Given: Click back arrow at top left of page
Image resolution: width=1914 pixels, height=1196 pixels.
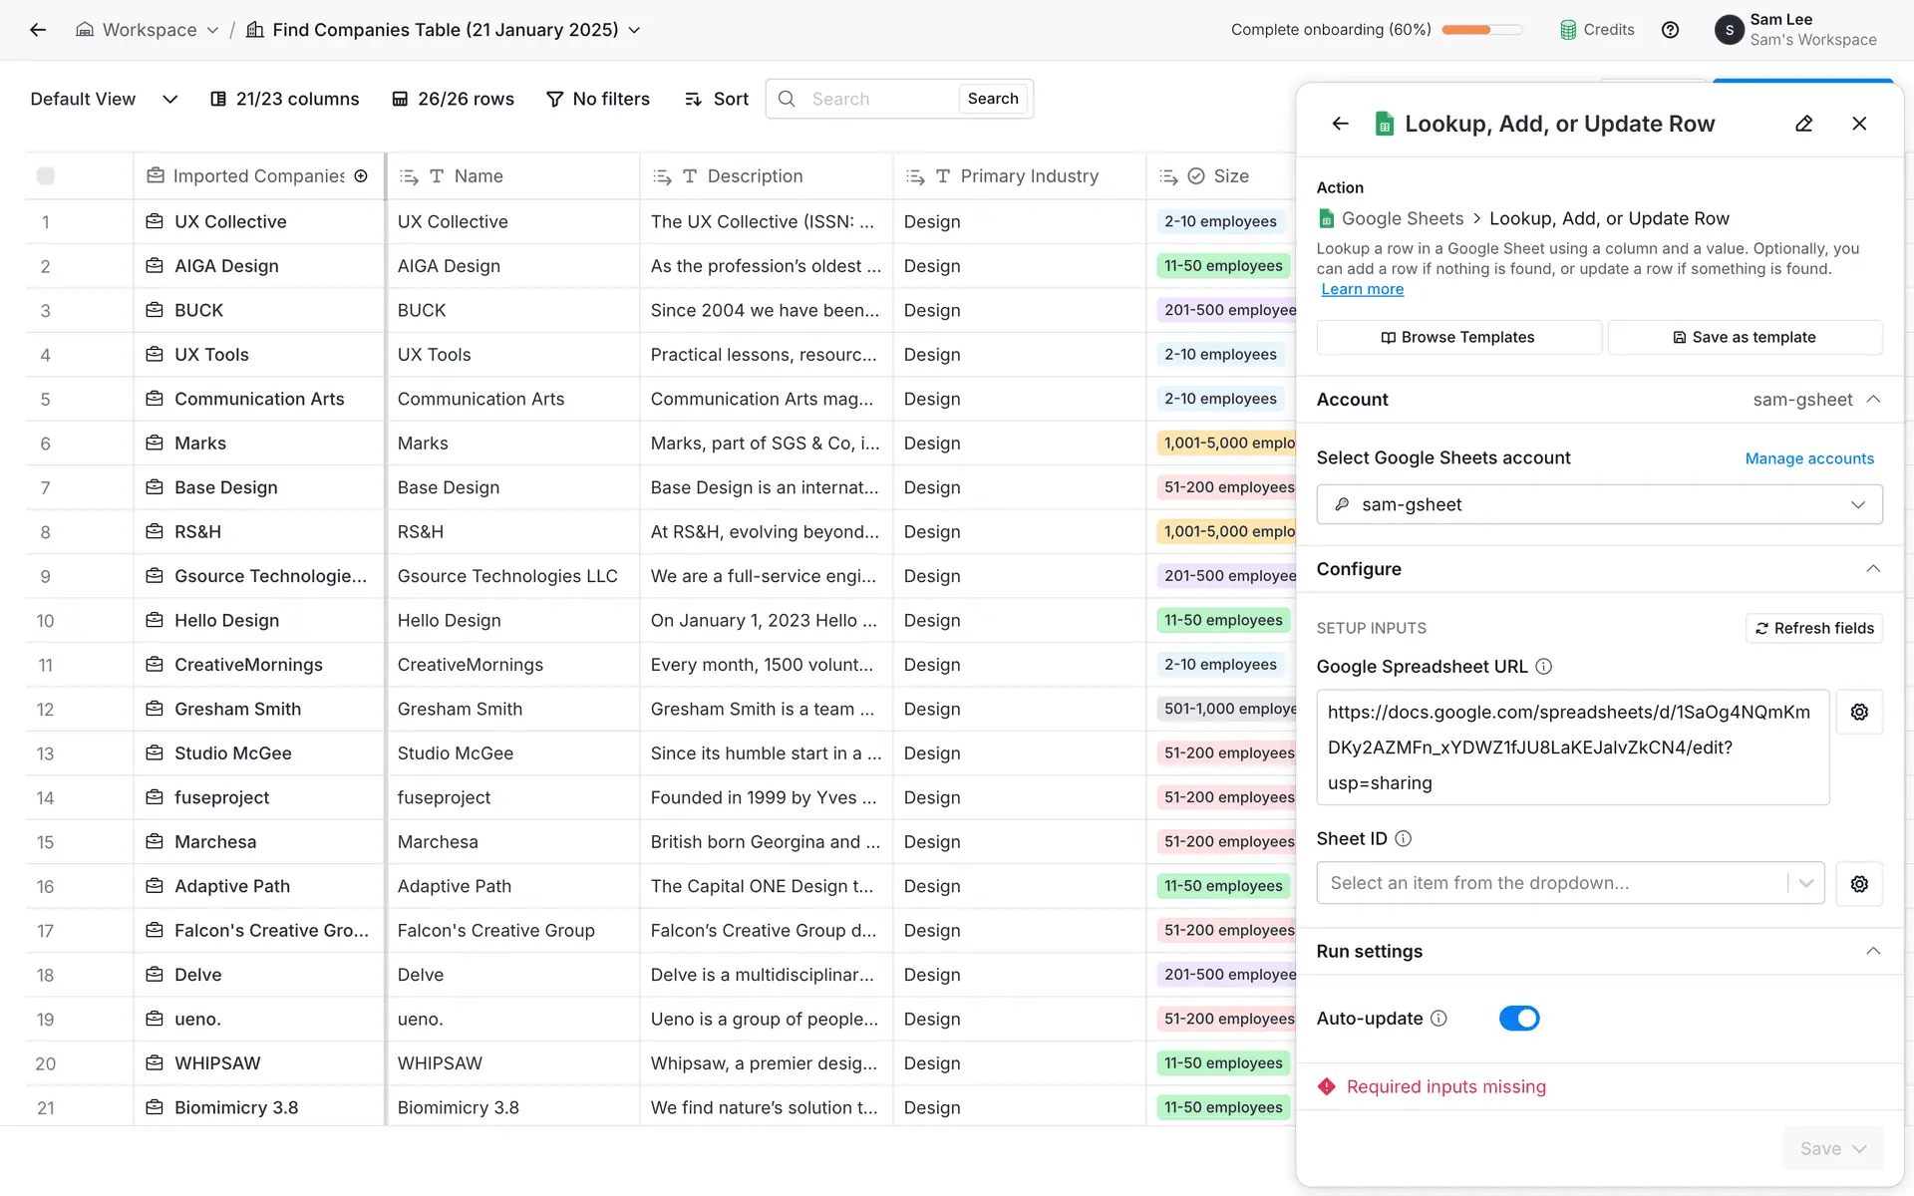Looking at the screenshot, I should (38, 30).
